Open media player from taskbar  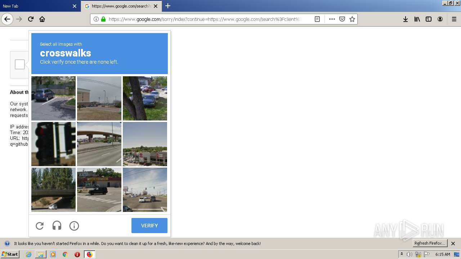point(53,254)
